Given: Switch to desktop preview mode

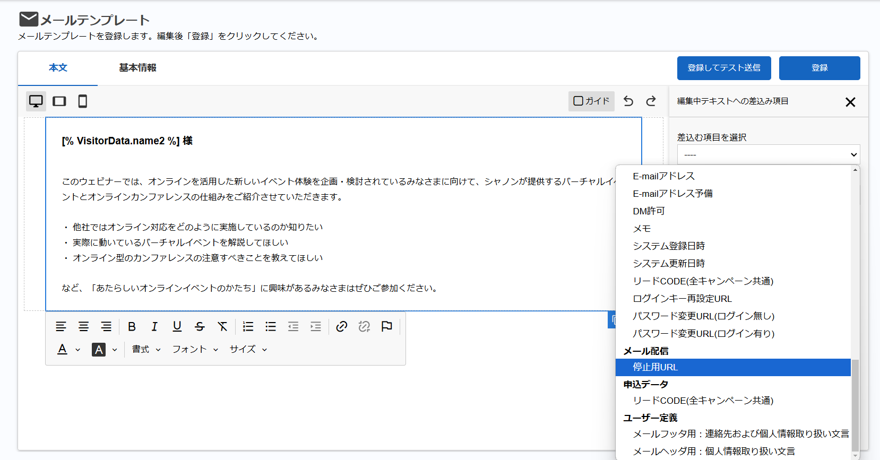Looking at the screenshot, I should click(36, 101).
